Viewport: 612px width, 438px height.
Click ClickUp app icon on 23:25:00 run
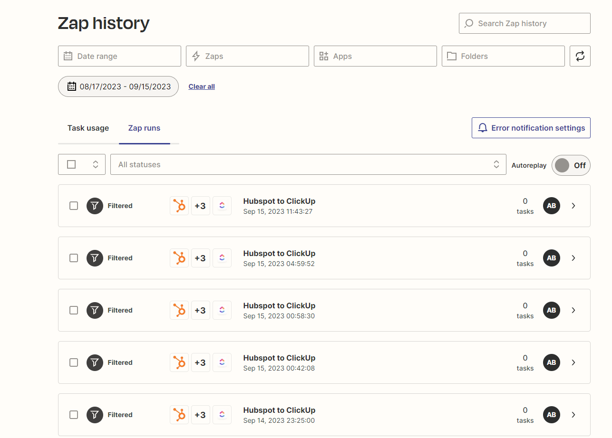[222, 415]
